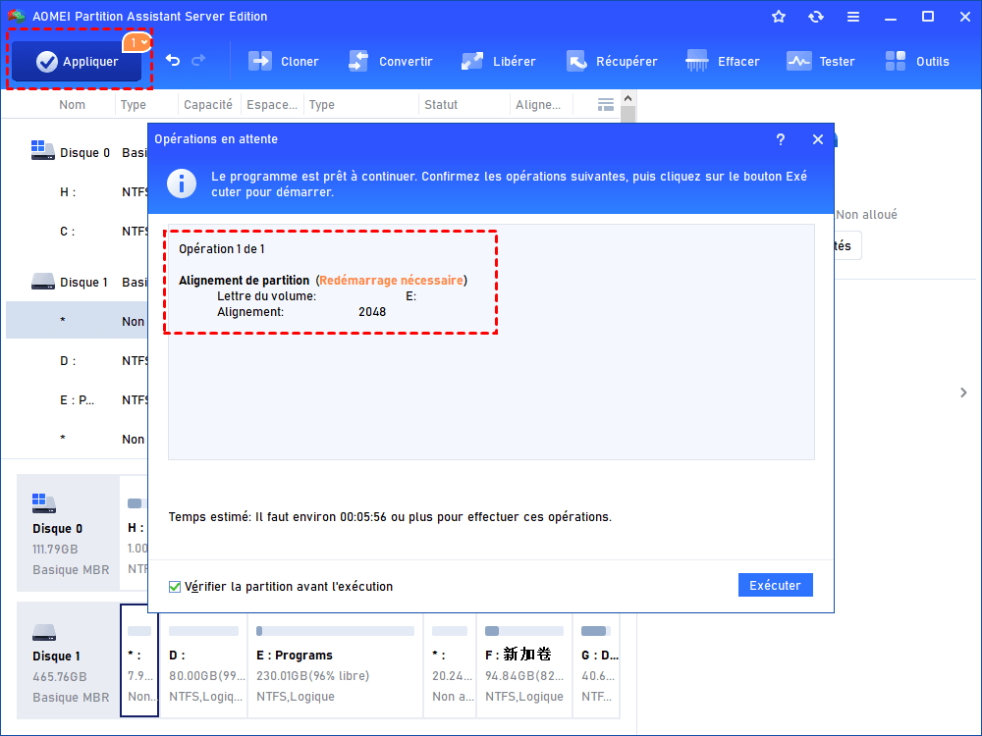This screenshot has width=982, height=736.
Task: Open the hamburger menu in title bar
Action: [853, 17]
